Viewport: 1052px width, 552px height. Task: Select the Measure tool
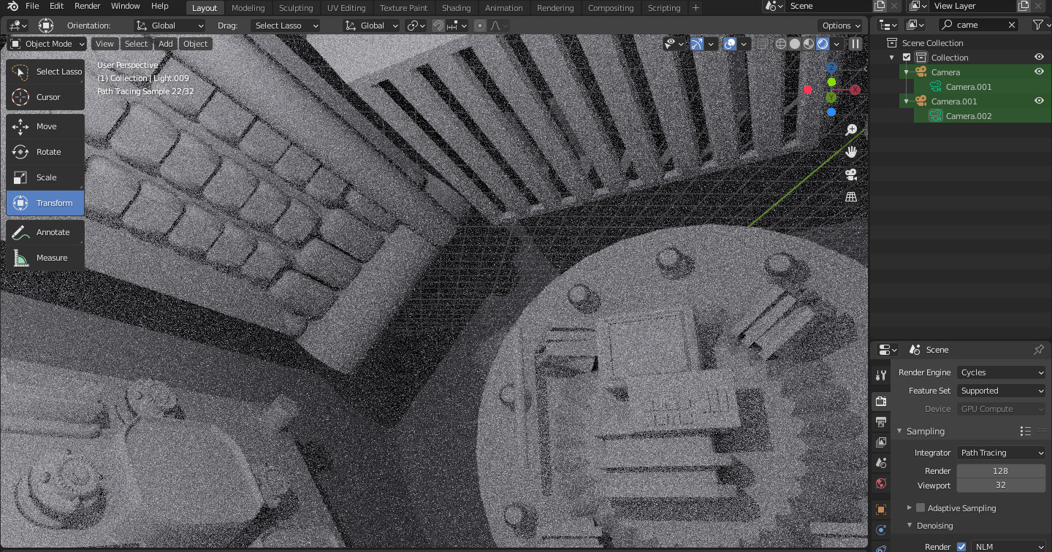click(45, 258)
